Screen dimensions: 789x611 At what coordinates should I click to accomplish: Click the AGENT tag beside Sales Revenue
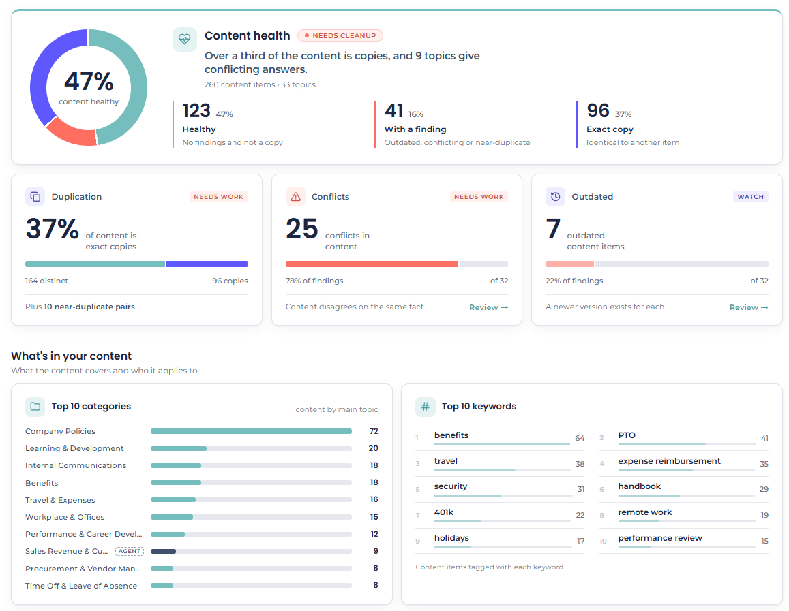click(130, 551)
